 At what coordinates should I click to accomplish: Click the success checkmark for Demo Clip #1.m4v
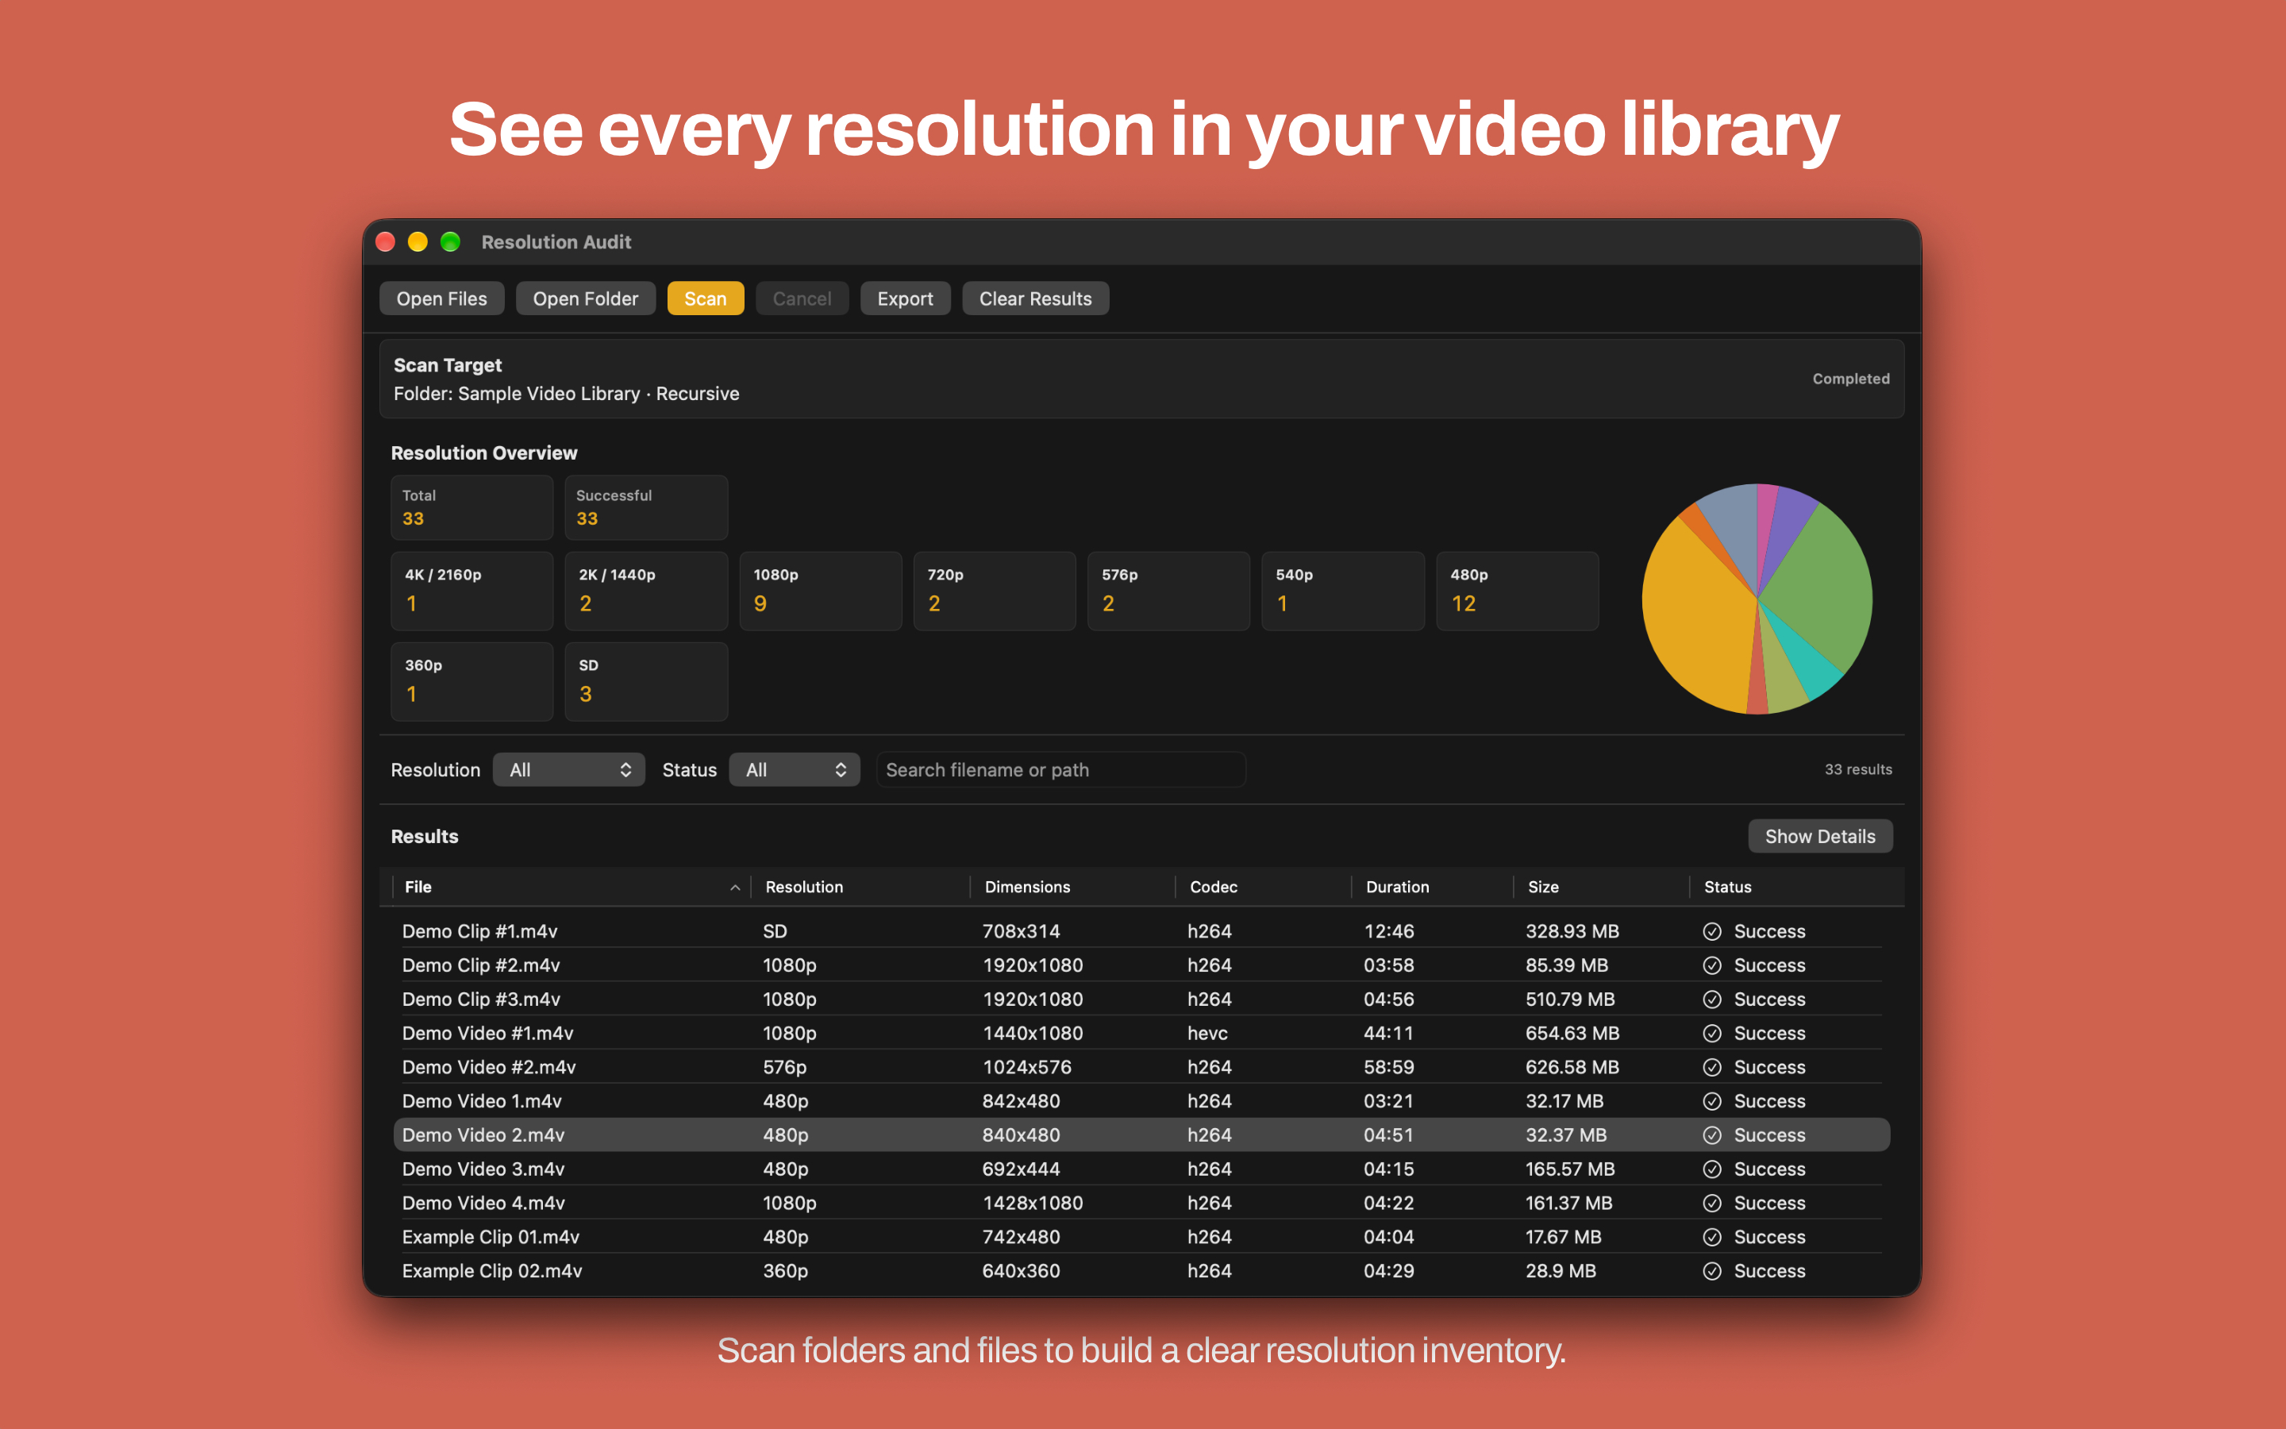click(1711, 931)
